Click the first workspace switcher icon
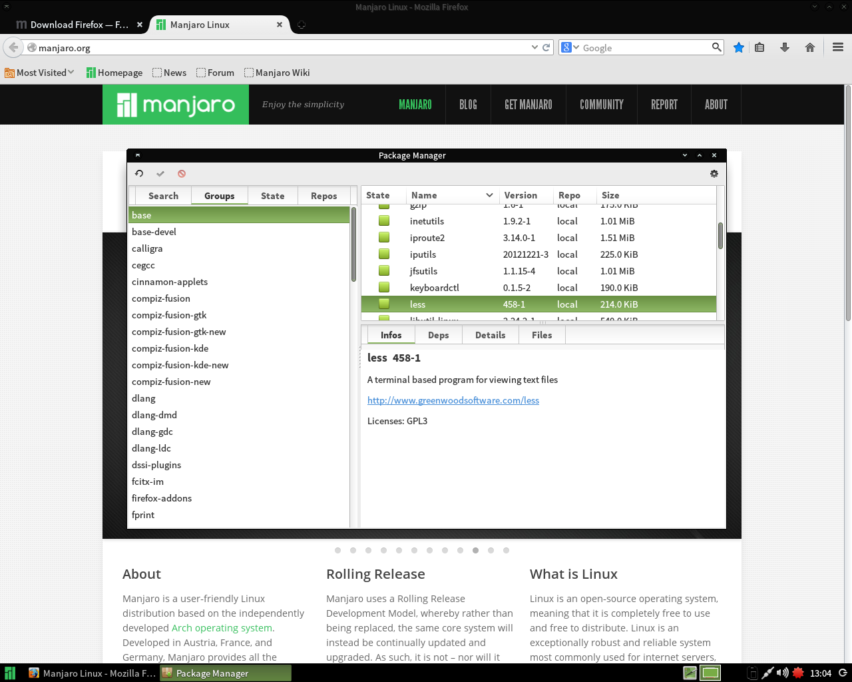The height and width of the screenshot is (682, 852). 690,673
